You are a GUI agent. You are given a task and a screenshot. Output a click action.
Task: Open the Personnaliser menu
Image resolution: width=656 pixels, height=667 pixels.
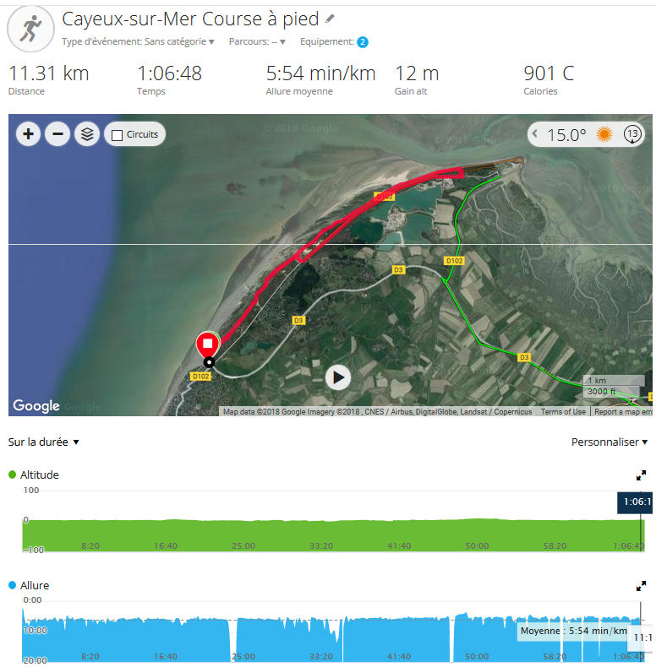pos(610,442)
